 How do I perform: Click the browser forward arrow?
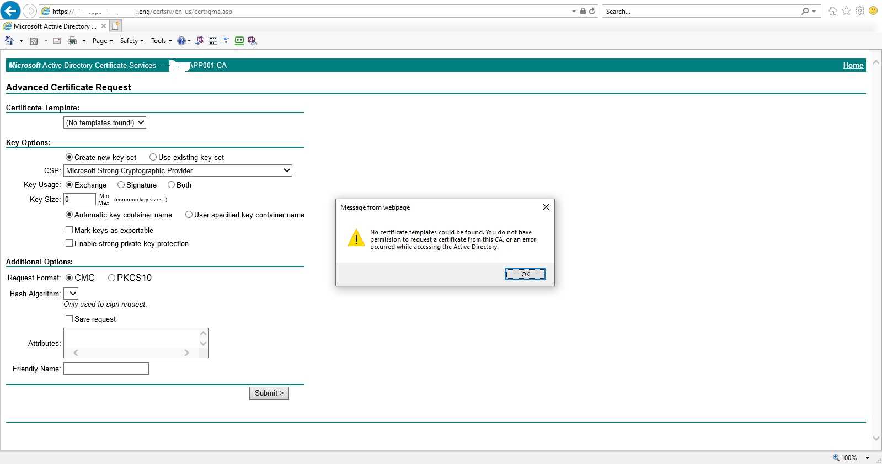pyautogui.click(x=30, y=11)
